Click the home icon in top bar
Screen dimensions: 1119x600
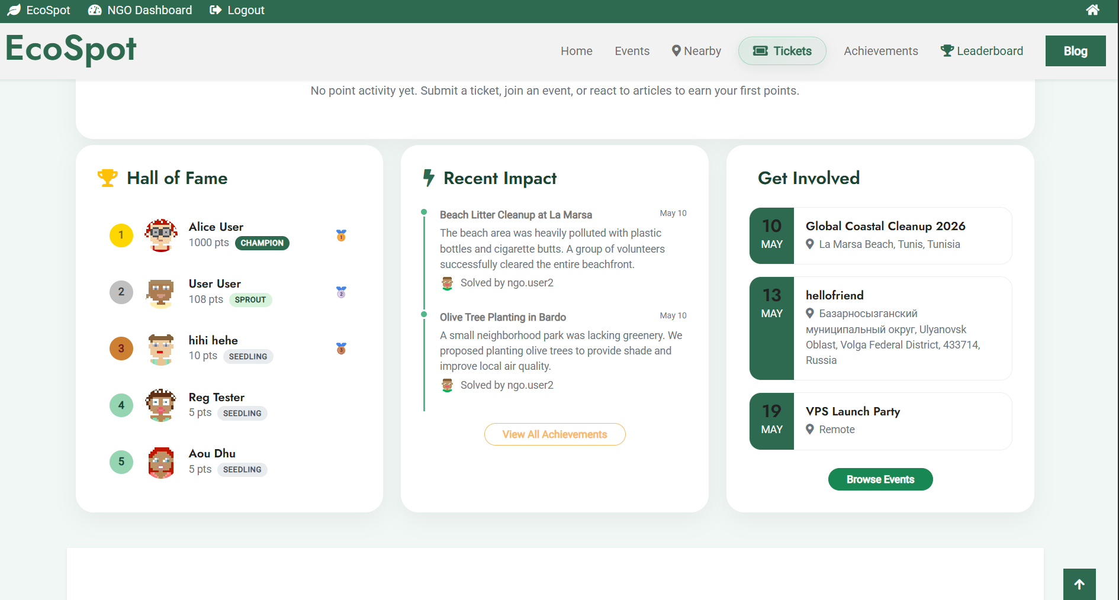1093,10
